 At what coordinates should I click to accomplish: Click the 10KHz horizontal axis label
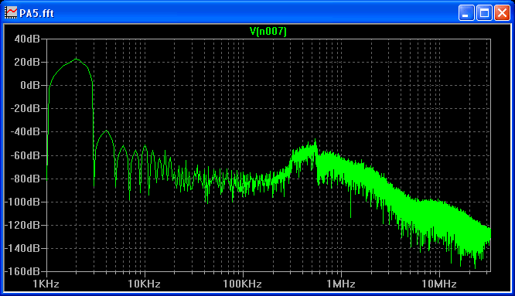(x=144, y=284)
